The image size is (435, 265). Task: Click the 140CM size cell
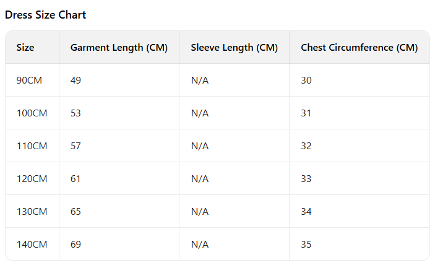(x=32, y=245)
